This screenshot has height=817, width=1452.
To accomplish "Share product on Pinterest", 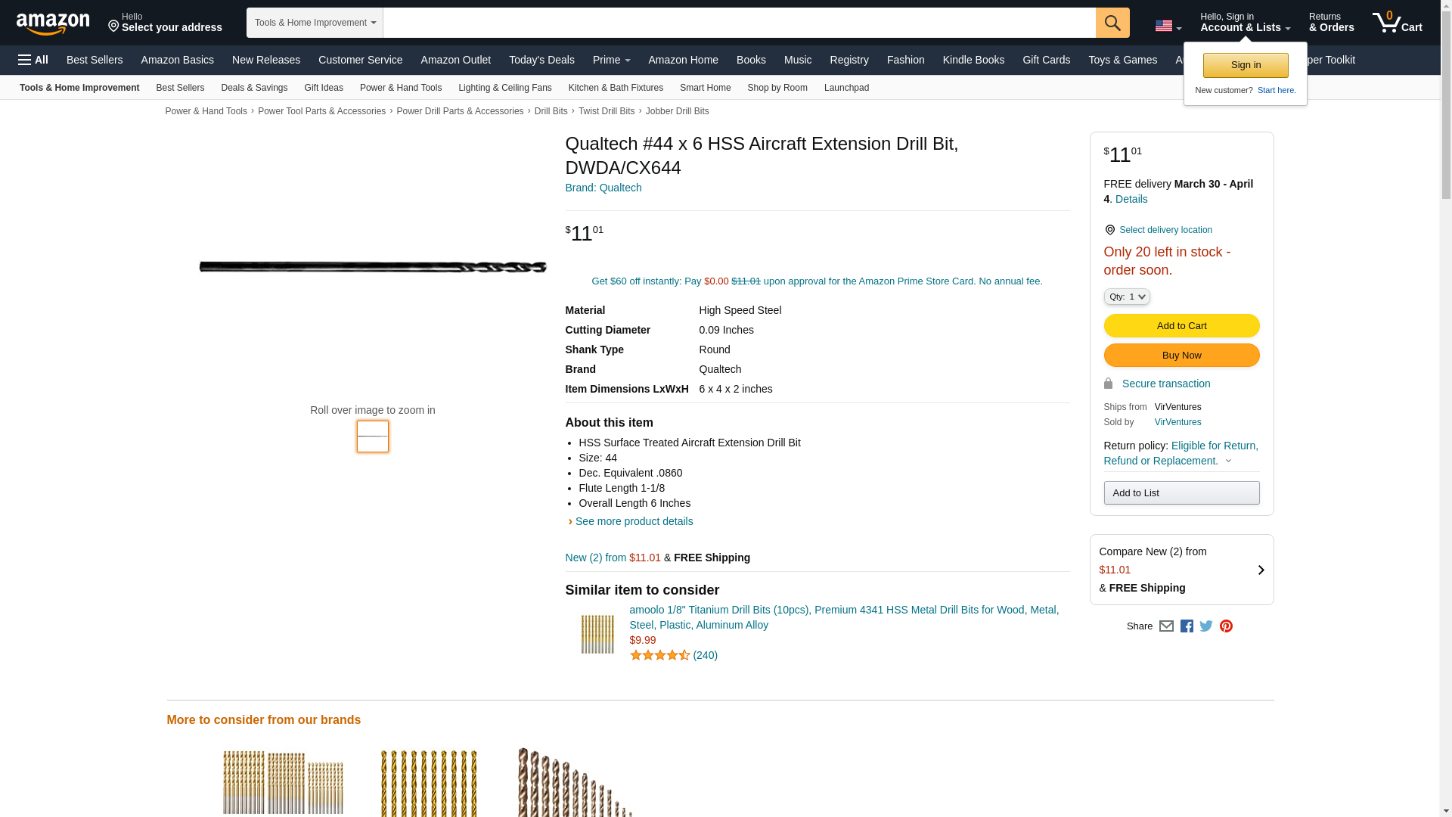I will (x=1226, y=626).
